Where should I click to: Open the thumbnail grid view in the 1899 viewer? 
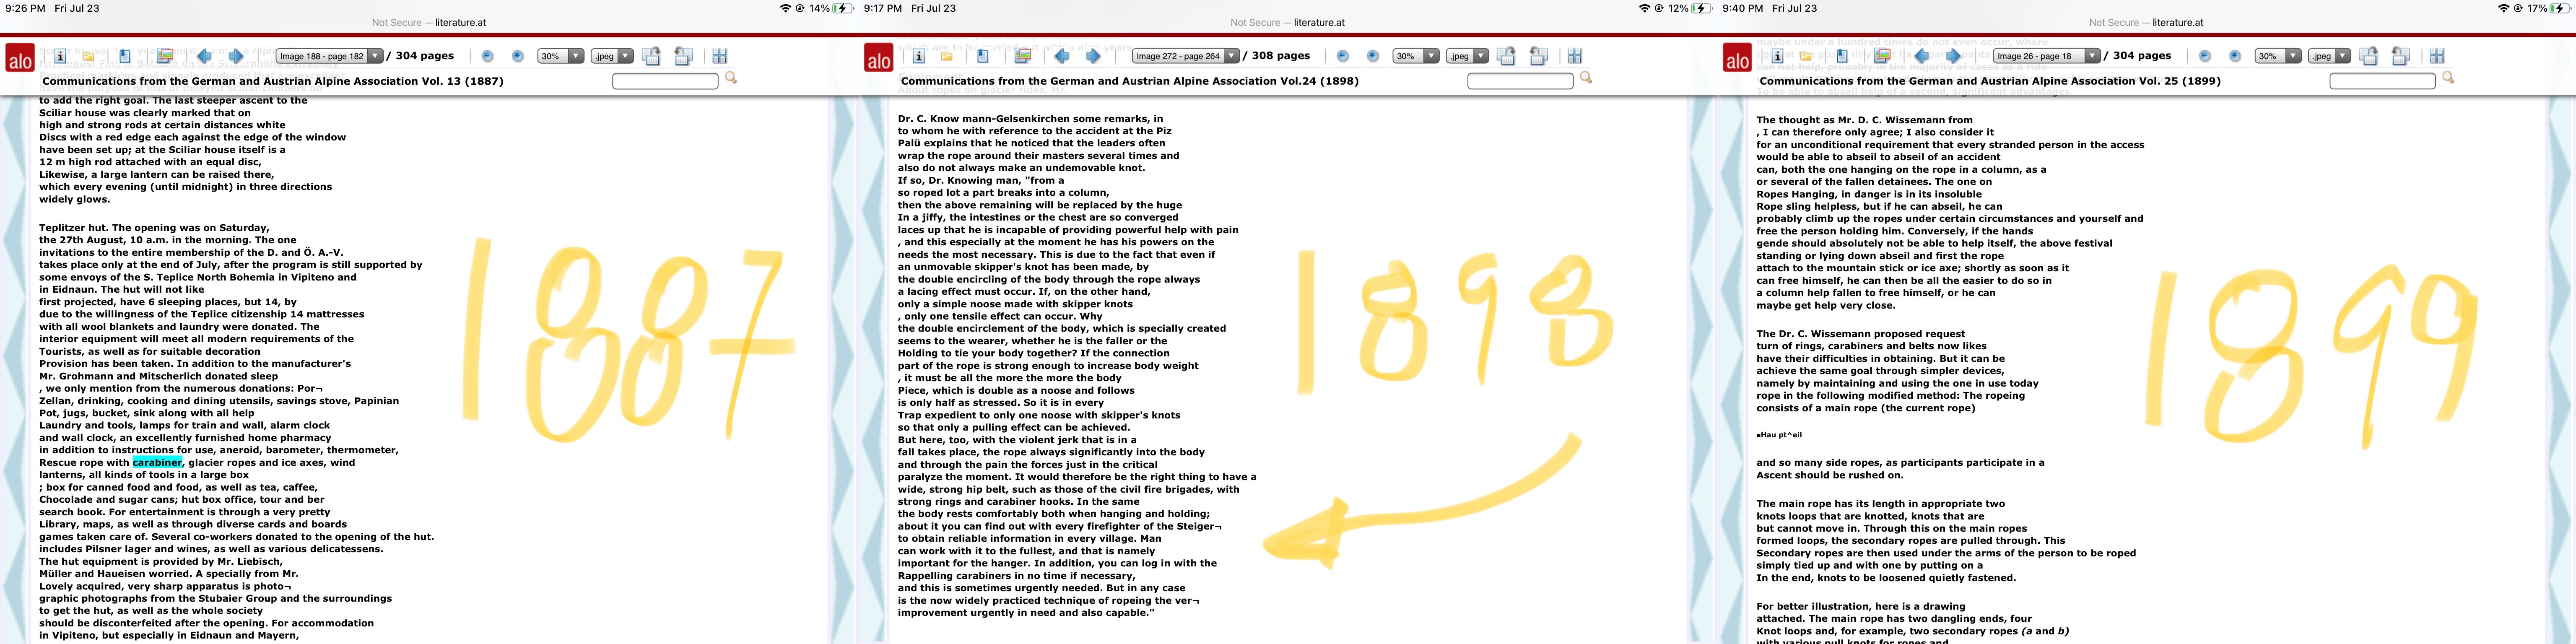tap(2437, 56)
